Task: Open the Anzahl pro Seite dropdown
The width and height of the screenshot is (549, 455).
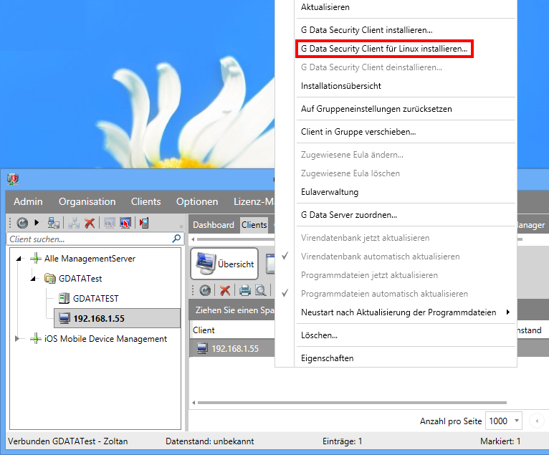Action: point(517,421)
